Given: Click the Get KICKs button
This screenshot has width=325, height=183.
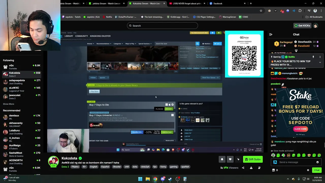Looking at the screenshot, I should (302, 26).
